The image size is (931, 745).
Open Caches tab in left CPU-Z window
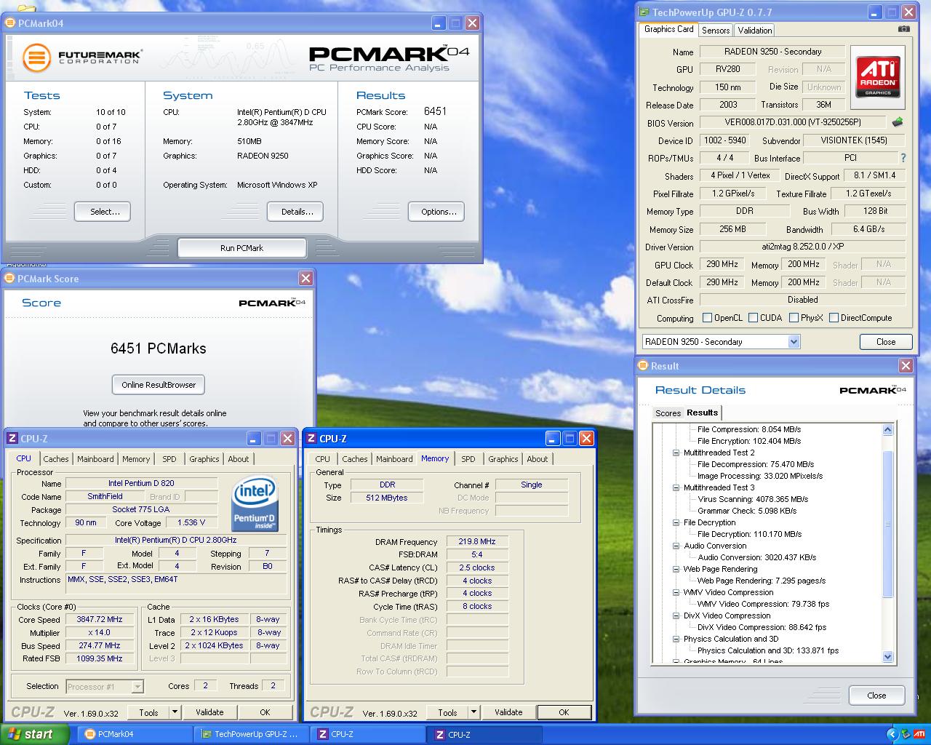coord(55,459)
